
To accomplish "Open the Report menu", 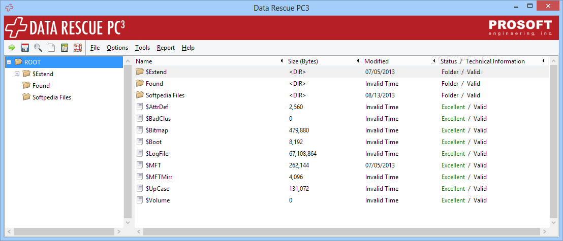I will [166, 48].
